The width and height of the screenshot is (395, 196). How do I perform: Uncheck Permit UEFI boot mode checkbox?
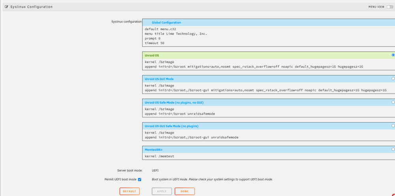pos(139,180)
